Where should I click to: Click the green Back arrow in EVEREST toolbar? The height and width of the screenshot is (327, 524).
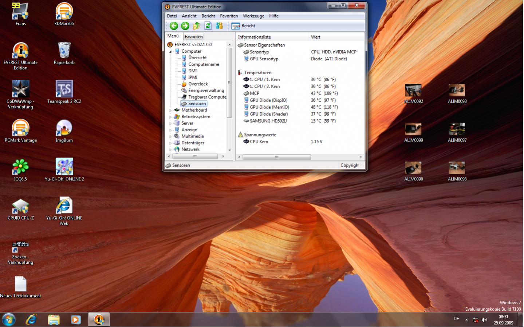coord(174,26)
